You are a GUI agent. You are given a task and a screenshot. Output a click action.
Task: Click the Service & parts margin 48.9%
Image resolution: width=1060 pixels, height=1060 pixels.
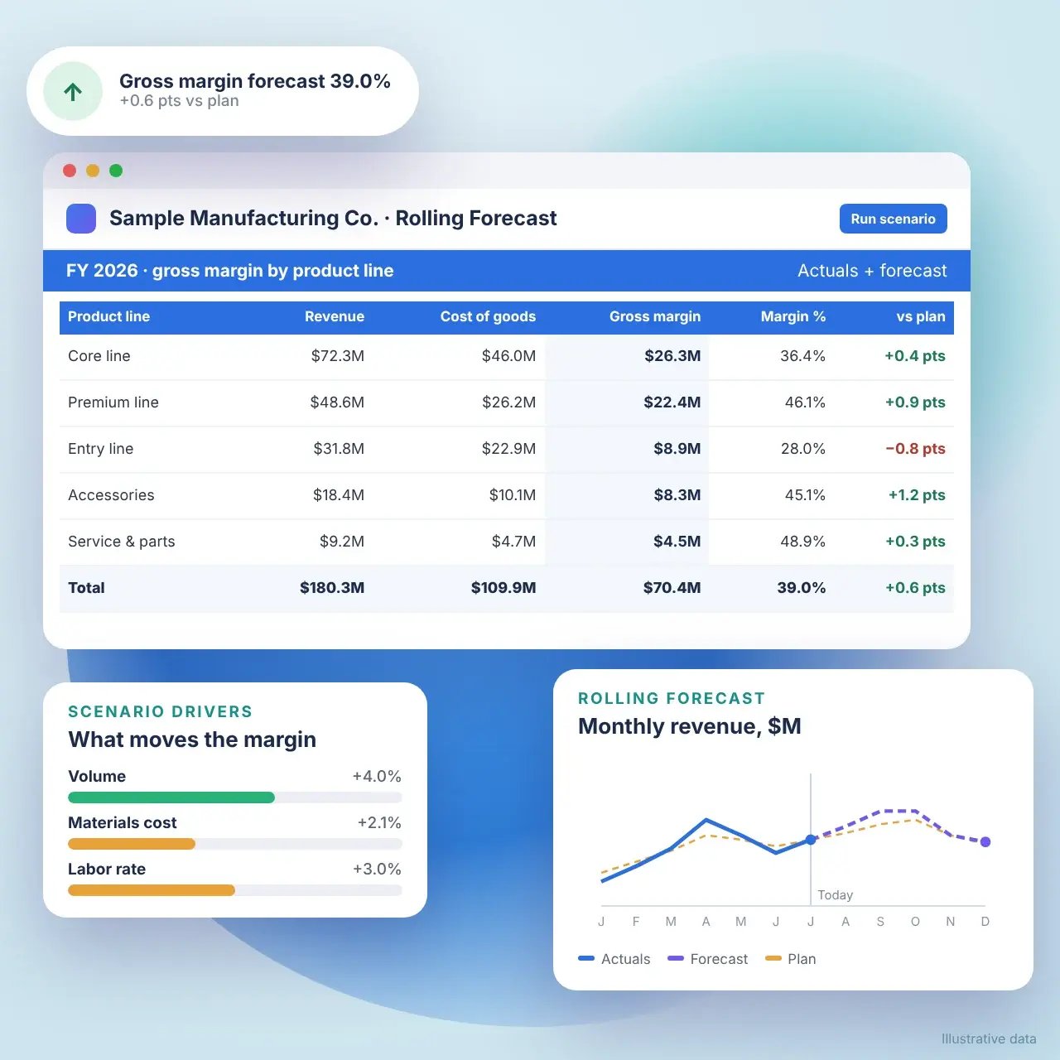802,542
